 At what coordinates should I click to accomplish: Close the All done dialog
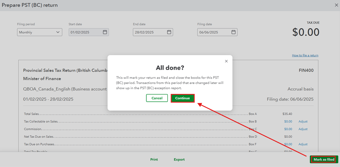pos(226,61)
